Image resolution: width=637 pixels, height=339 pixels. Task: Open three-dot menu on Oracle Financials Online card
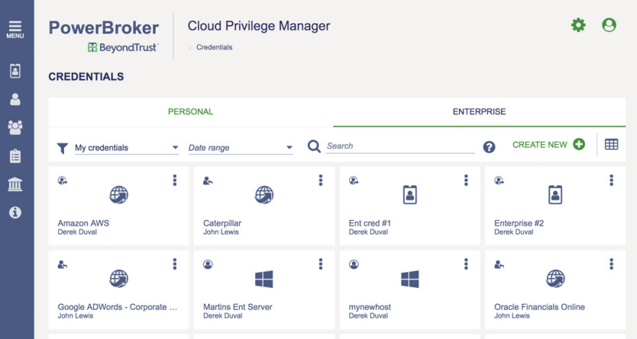click(x=611, y=264)
